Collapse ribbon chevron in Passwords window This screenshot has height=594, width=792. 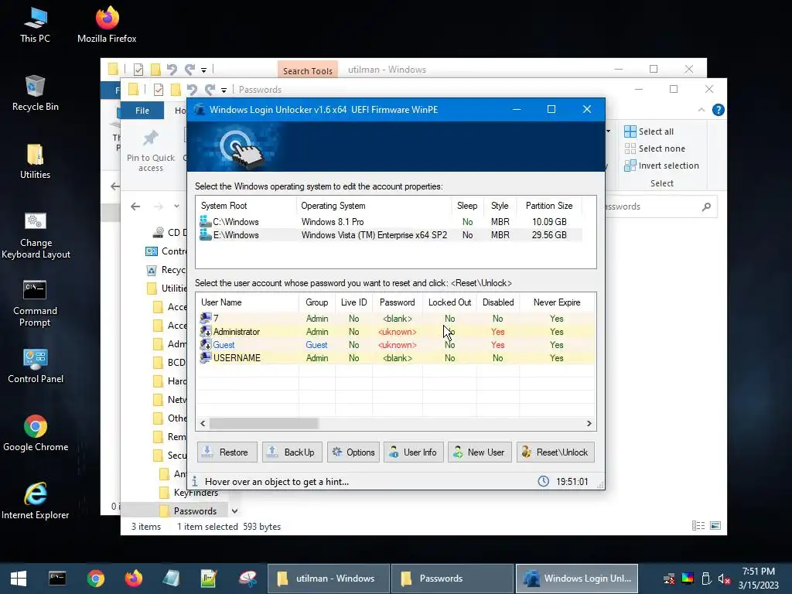pyautogui.click(x=701, y=110)
